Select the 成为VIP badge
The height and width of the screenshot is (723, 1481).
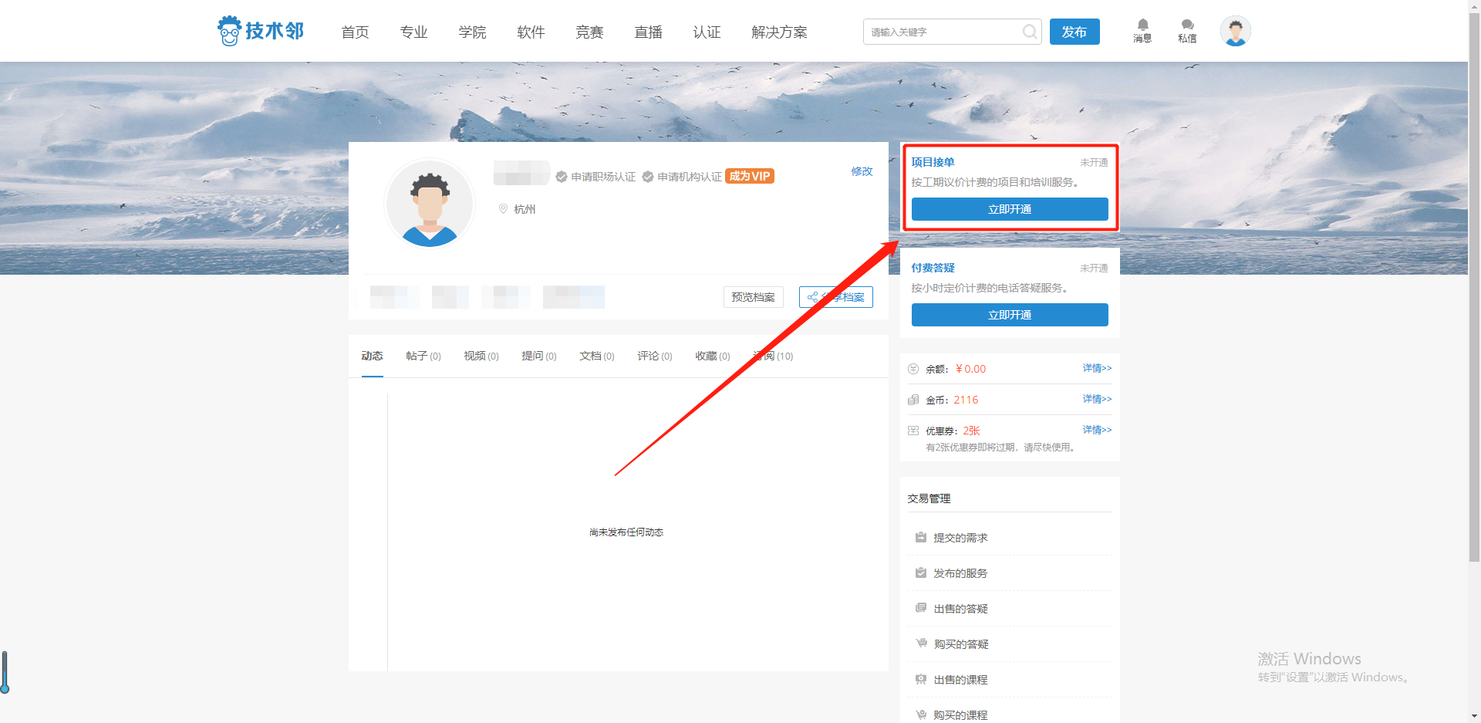[x=749, y=176]
